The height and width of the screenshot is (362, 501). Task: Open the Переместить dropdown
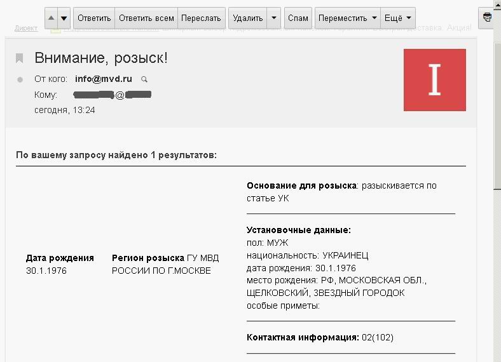348,18
